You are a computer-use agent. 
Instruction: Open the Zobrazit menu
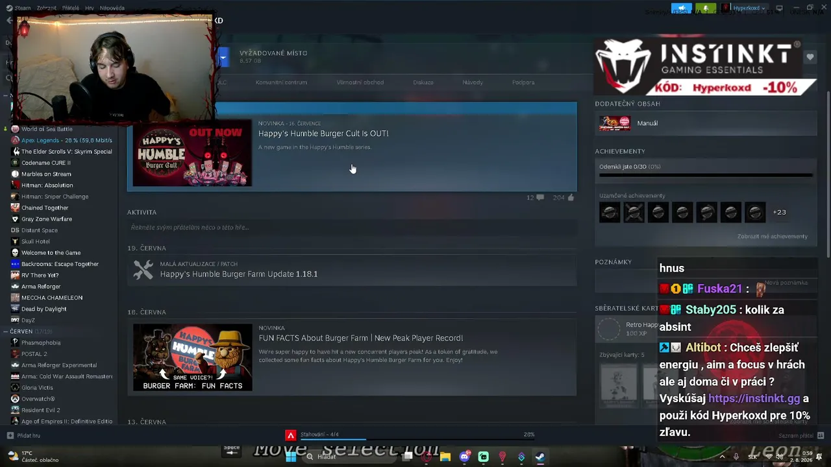pyautogui.click(x=47, y=8)
